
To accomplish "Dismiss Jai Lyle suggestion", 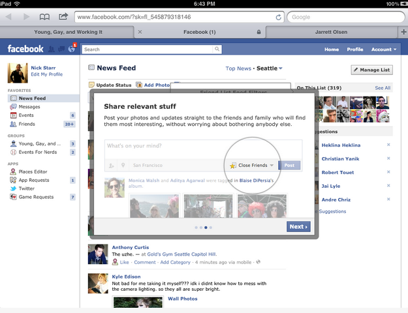I will (388, 186).
